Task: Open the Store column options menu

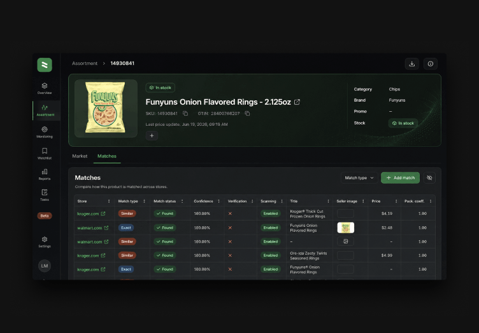Action: [109, 201]
